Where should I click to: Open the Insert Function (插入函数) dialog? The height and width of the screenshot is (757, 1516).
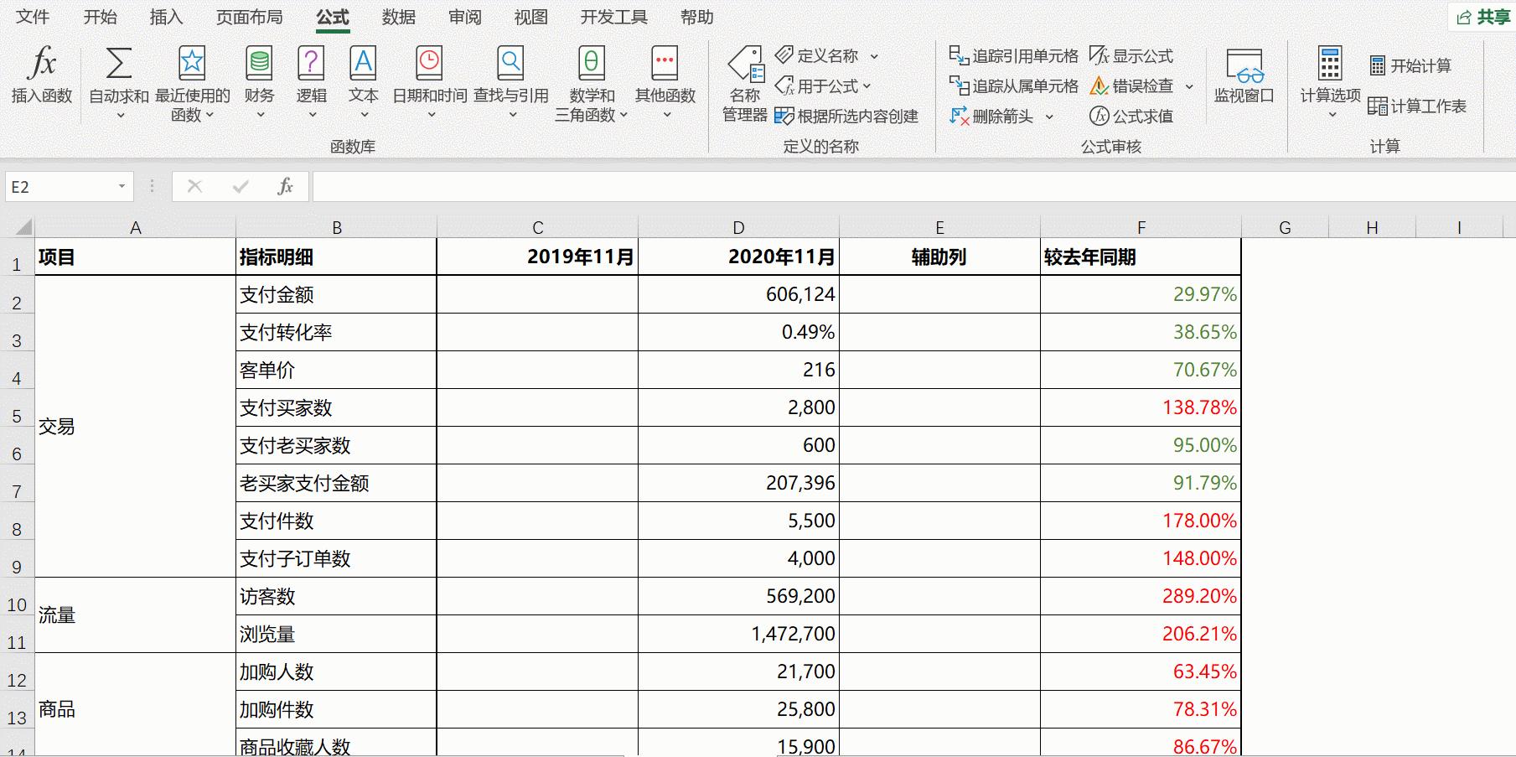41,80
